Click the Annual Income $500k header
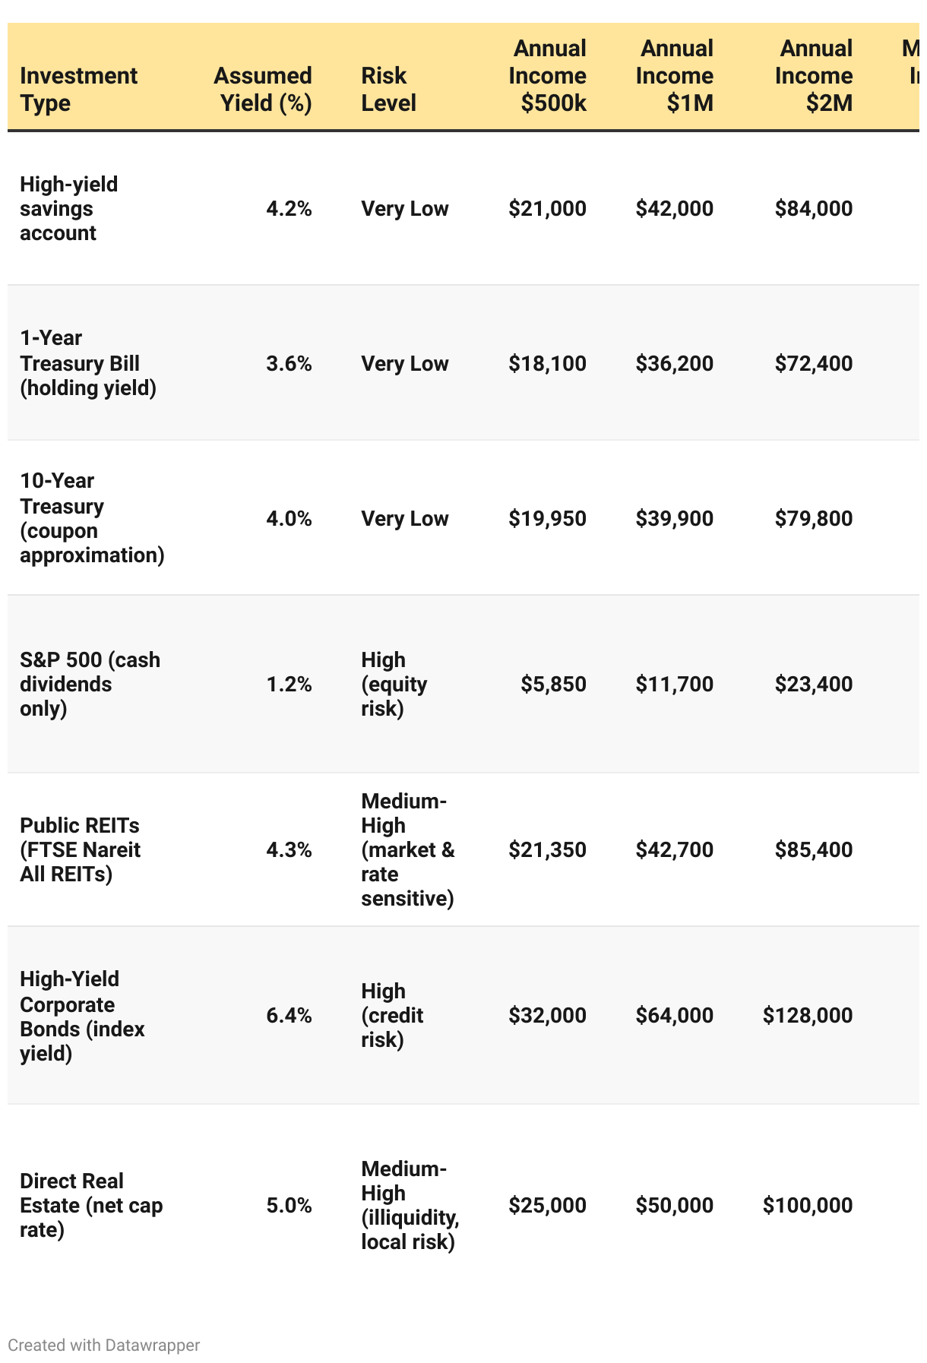 coord(547,76)
